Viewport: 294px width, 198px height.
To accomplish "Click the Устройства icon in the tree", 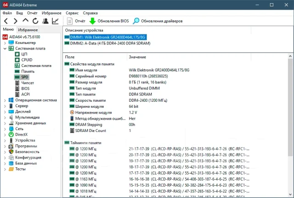I will pyautogui.click(x=11, y=140).
